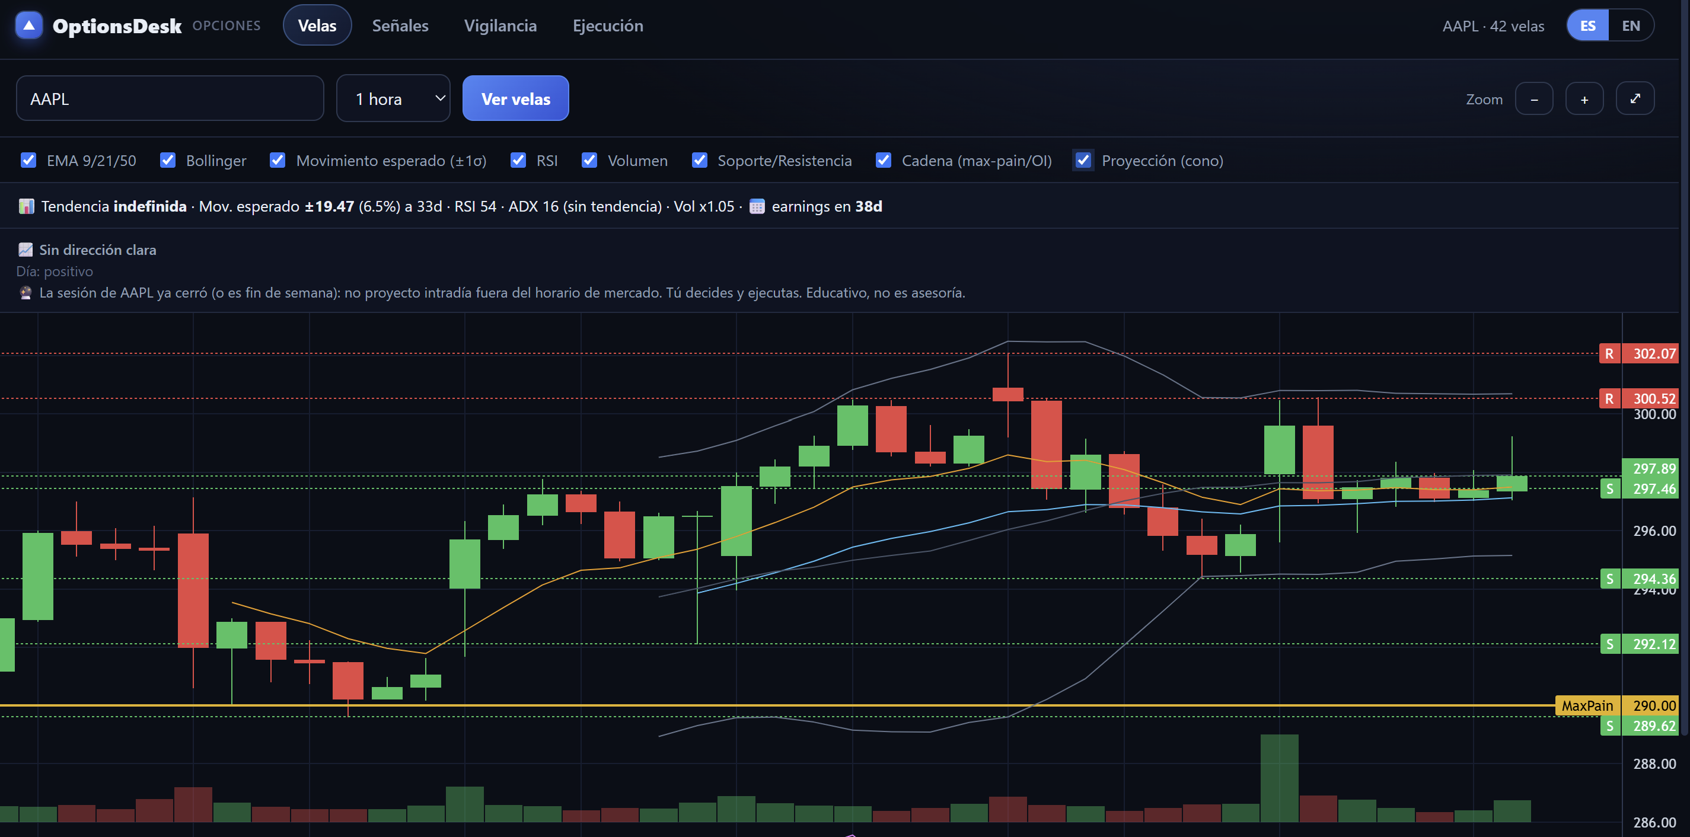Screen dimensions: 1690x837
Task: Expand chart to fullscreen with arrow icon
Action: pyautogui.click(x=1635, y=99)
